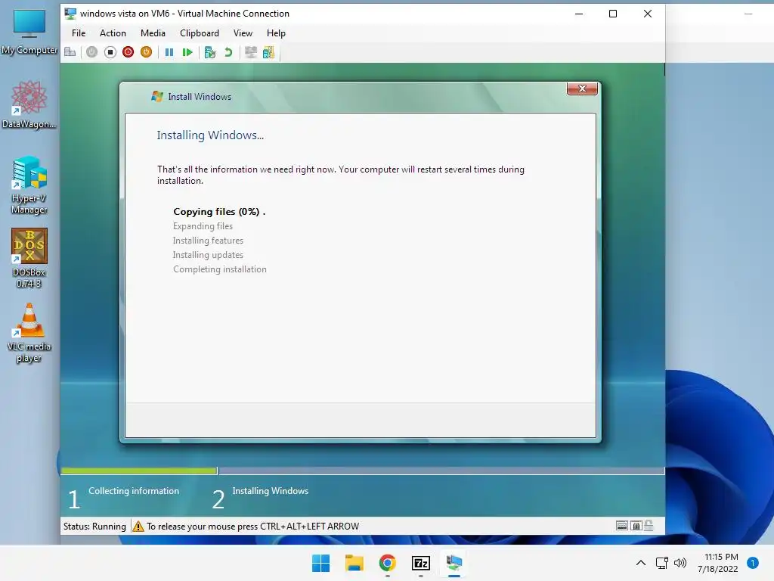
Task: Turn off the VM with the black square icon
Action: coord(110,52)
